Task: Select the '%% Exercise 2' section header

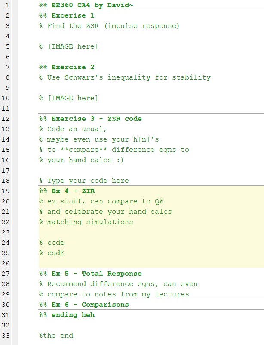Action: click(67, 67)
